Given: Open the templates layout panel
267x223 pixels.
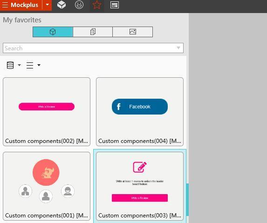Looking at the screenshot, I should point(115,5).
